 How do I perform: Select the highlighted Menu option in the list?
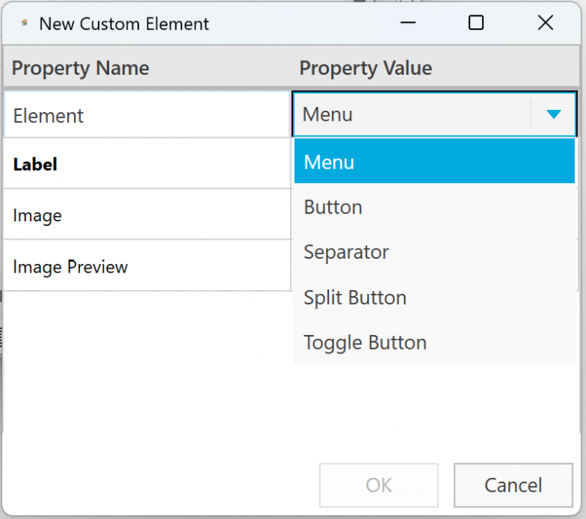(x=433, y=162)
